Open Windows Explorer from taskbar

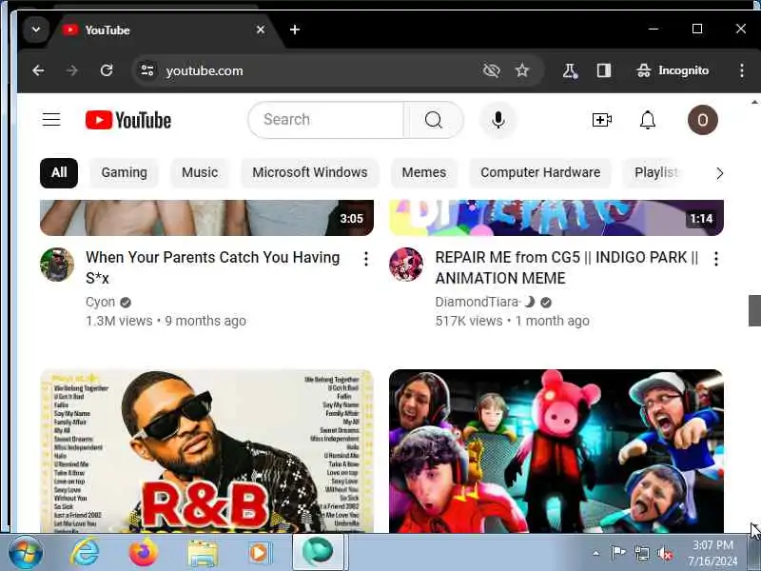click(203, 554)
